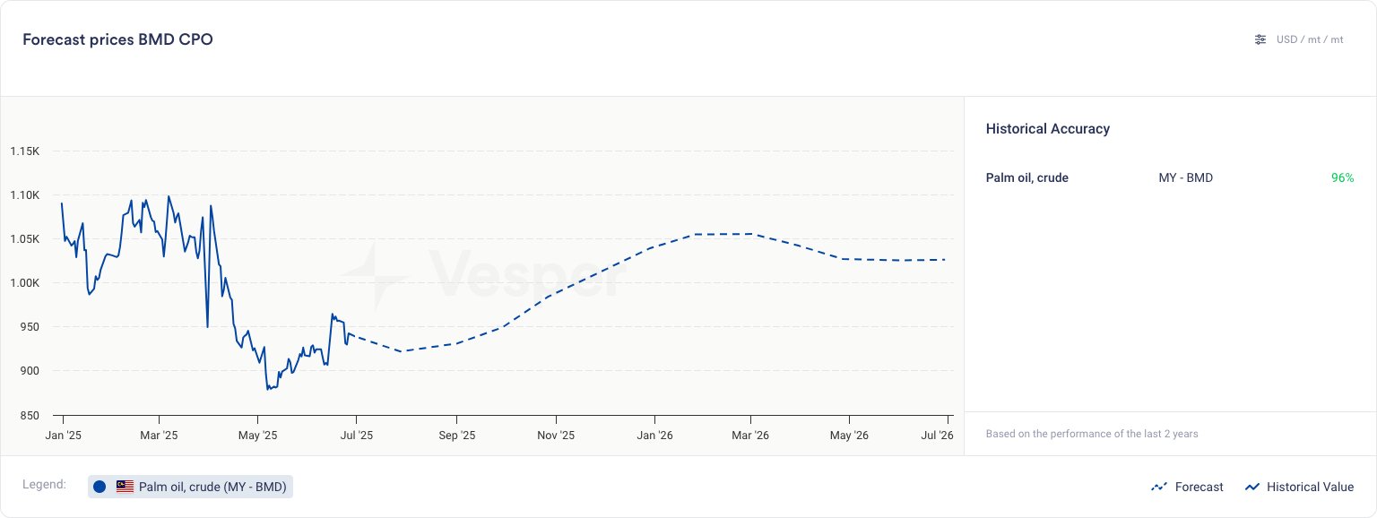Toggle the Palm oil, crude (MY - BMD) series label
1377x518 pixels.
click(x=212, y=487)
